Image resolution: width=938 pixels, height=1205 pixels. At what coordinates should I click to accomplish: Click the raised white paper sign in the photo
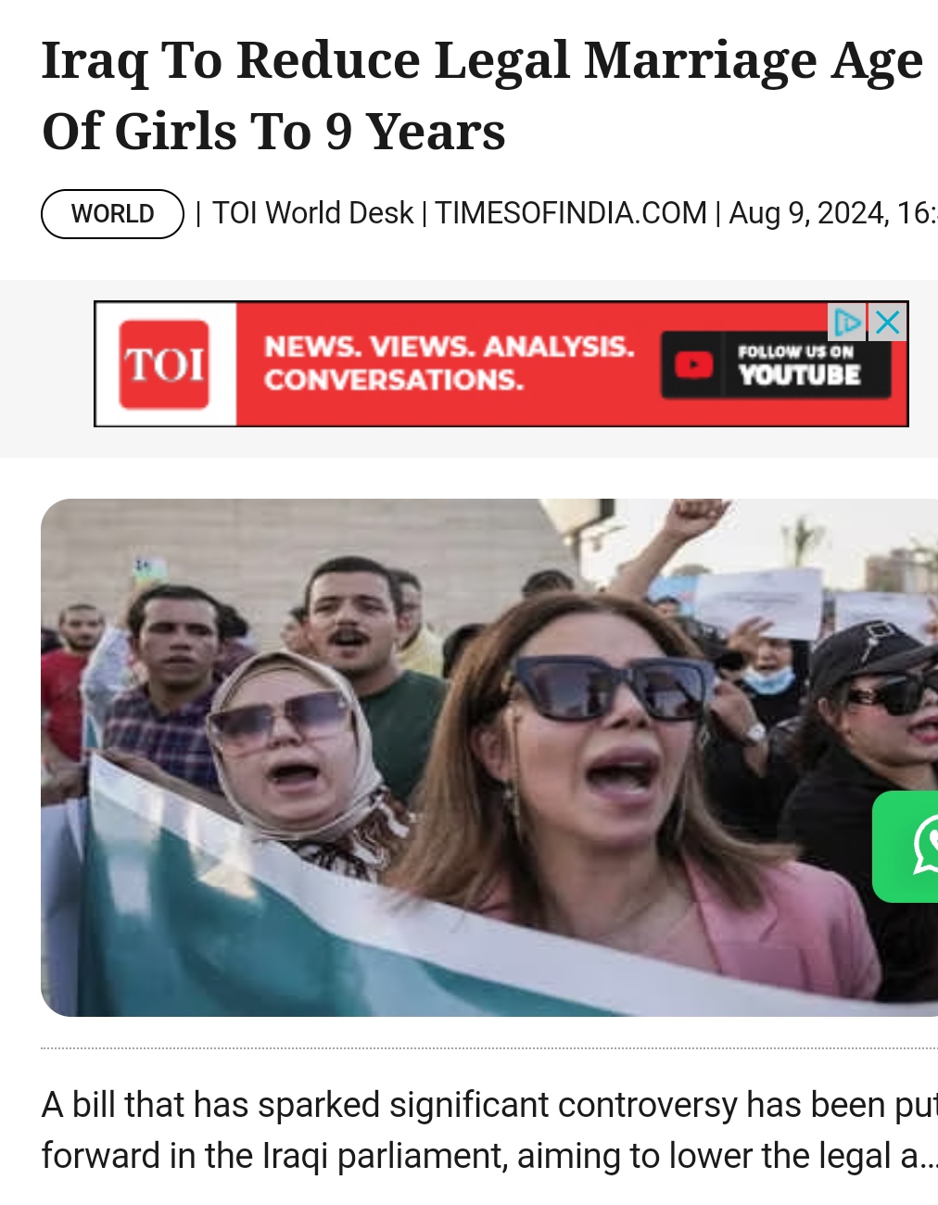[758, 602]
